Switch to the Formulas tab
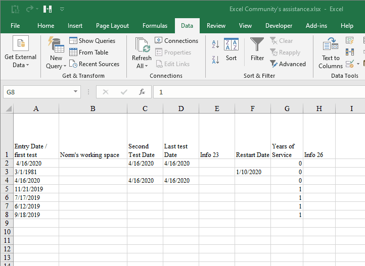Image resolution: width=365 pixels, height=266 pixels. (x=155, y=26)
